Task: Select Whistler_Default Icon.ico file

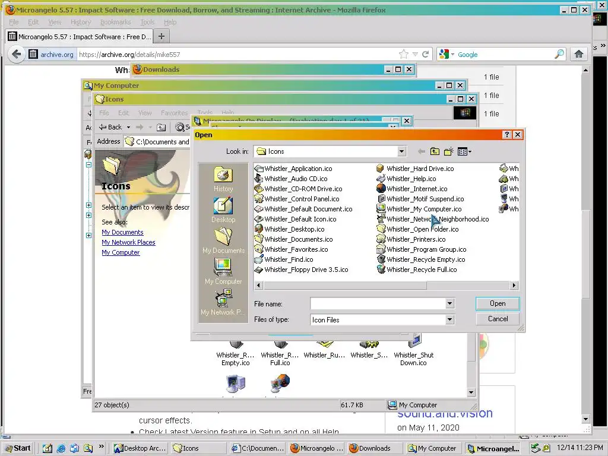Action: tap(296, 219)
